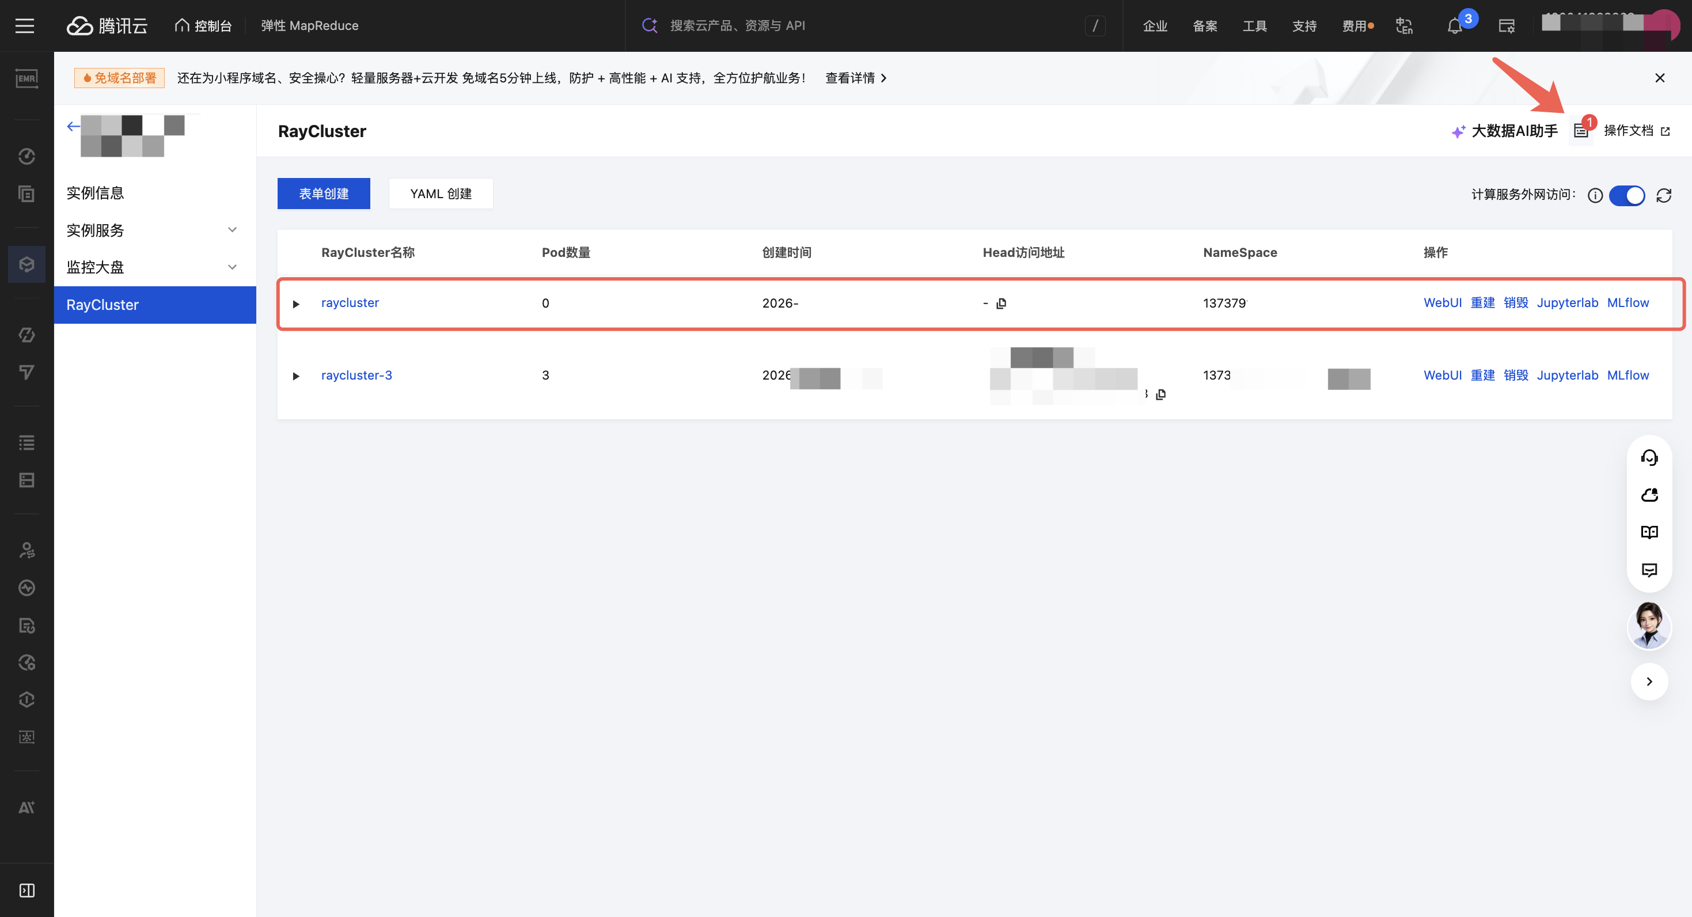The image size is (1692, 917).
Task: Click the Tencent Cloud logo
Action: pos(107,25)
